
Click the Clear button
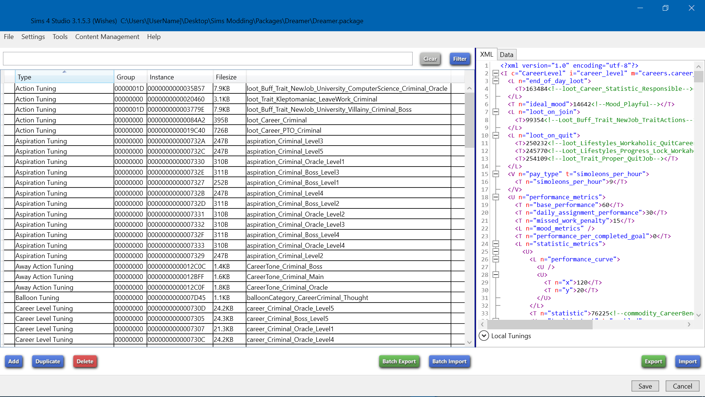[x=430, y=59]
